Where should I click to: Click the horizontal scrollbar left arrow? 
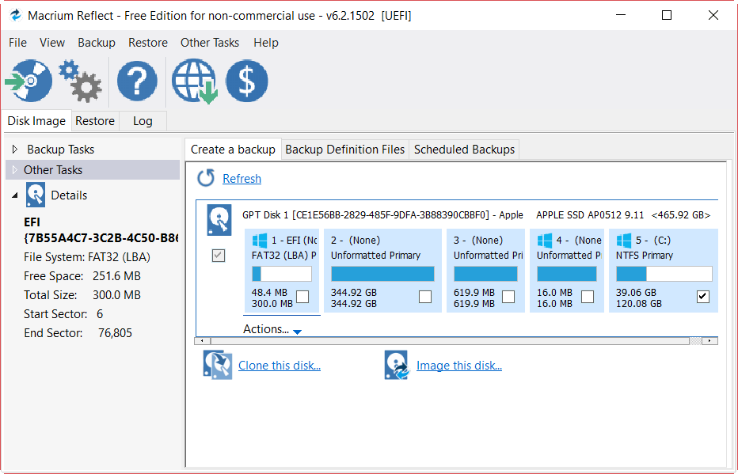tap(203, 341)
